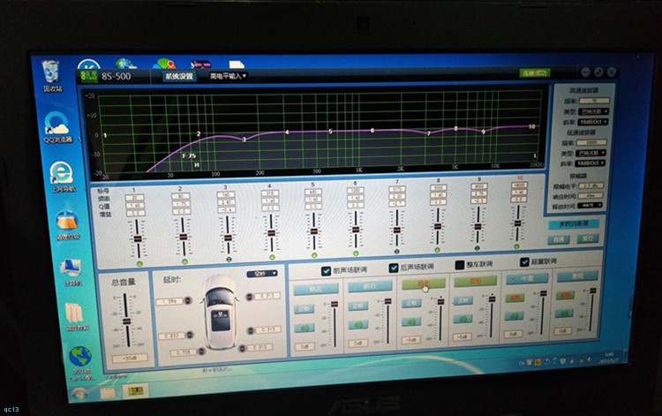Toggle the green dot under EQ band 4

[x=272, y=257]
